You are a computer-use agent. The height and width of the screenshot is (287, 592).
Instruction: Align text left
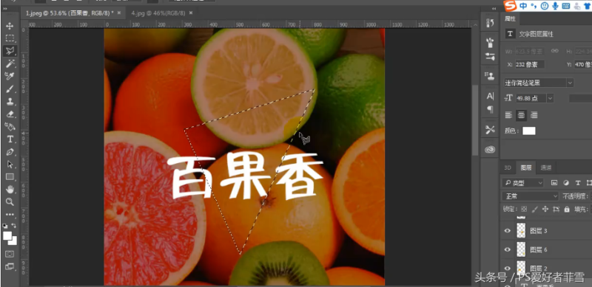point(509,115)
